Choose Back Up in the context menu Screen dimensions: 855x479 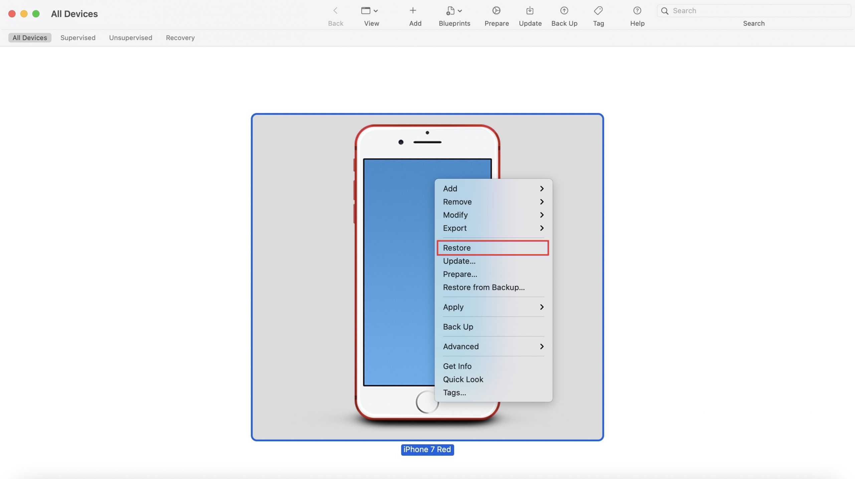point(493,327)
